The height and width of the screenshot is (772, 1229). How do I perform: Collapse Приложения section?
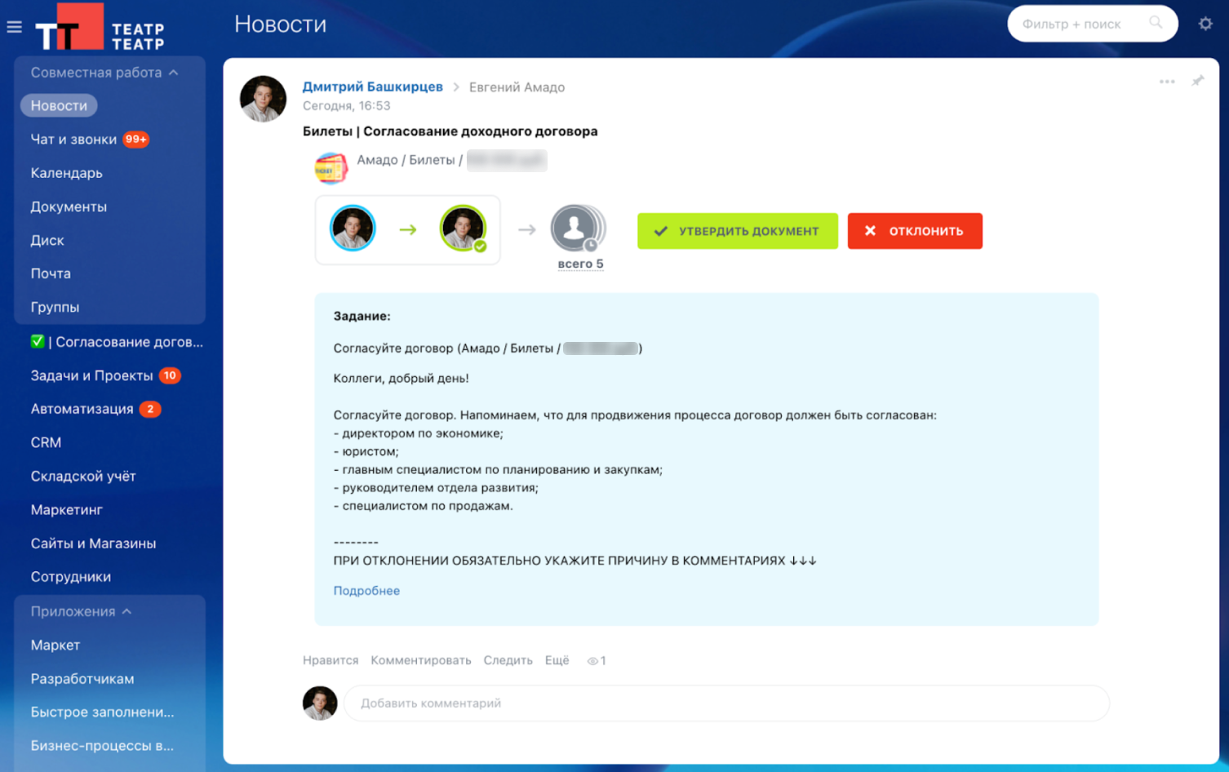pos(81,611)
